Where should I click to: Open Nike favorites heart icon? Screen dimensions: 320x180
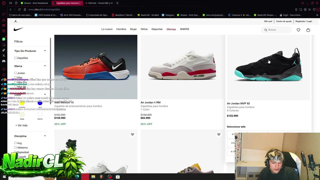point(298,30)
